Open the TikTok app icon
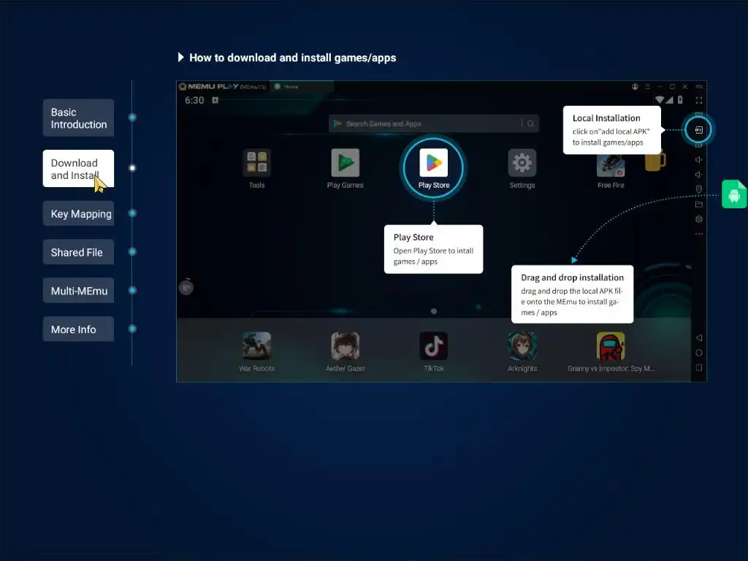 pos(434,346)
